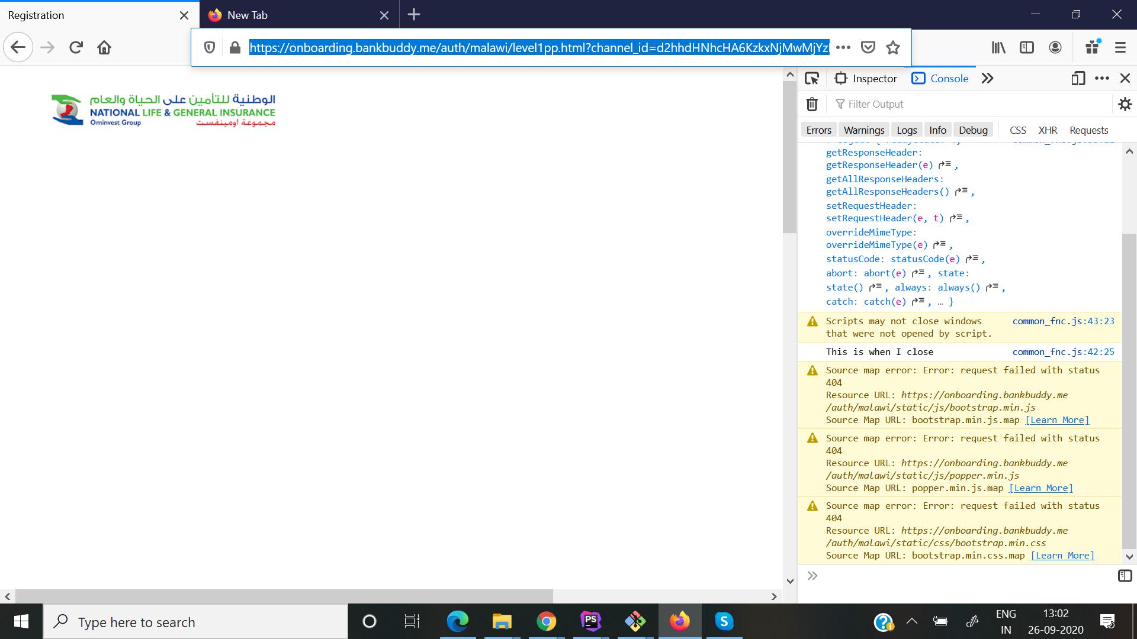
Task: View site security padlock info
Action: point(235,47)
